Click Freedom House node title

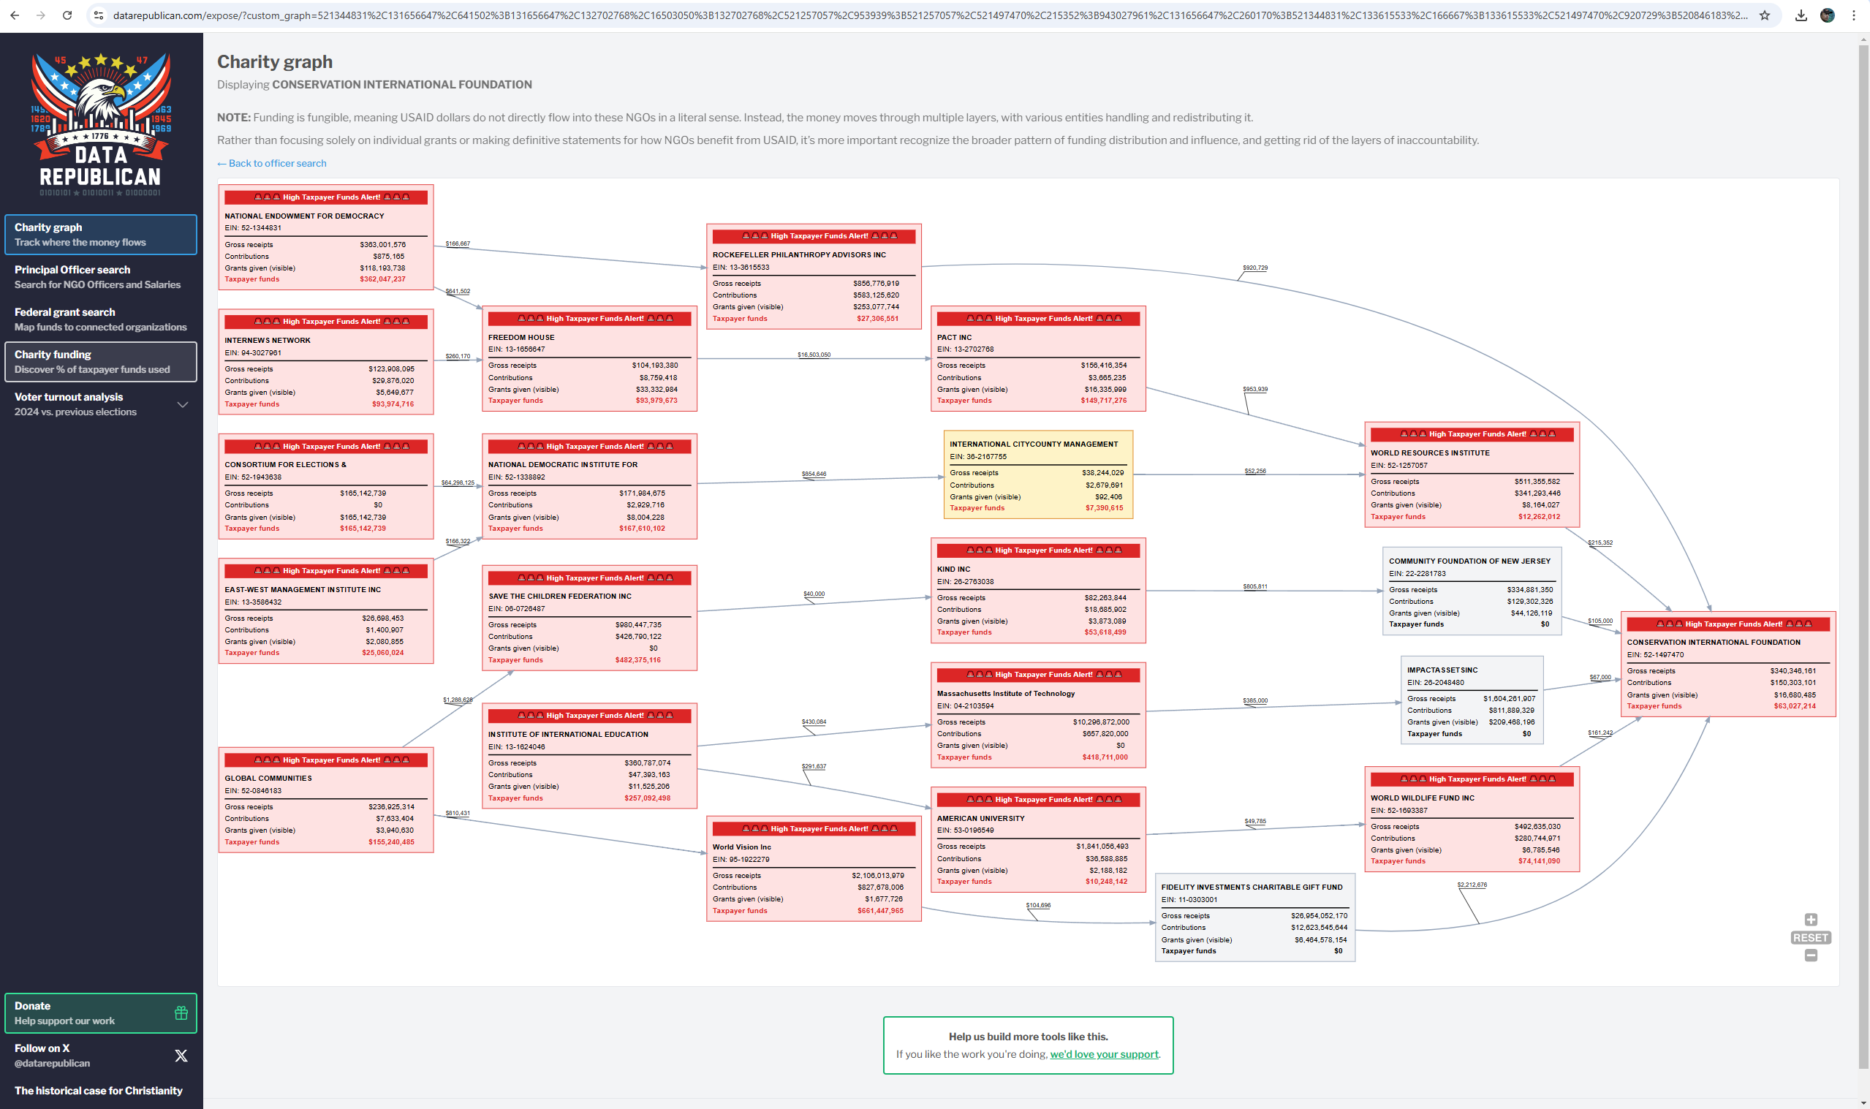pyautogui.click(x=521, y=338)
